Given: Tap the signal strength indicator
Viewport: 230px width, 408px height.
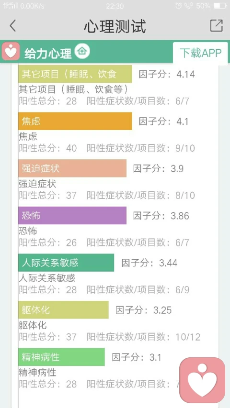Looking at the screenshot, I should point(11,5).
